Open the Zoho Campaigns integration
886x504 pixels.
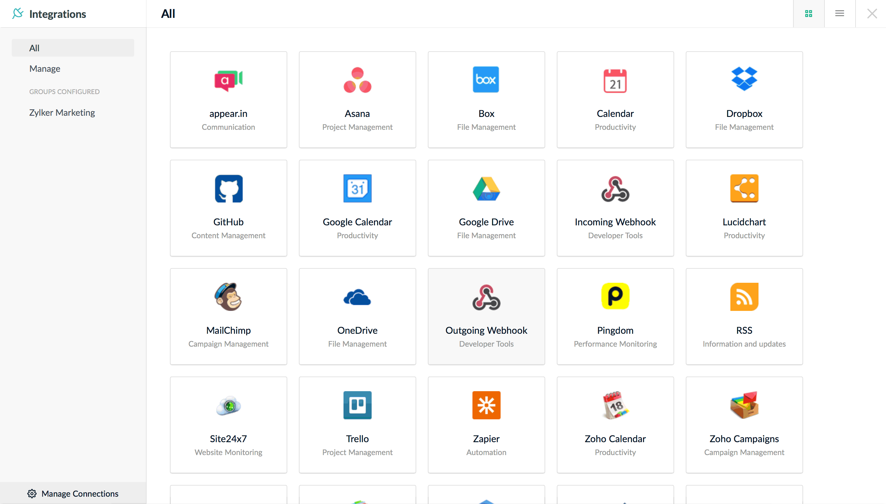(x=744, y=424)
